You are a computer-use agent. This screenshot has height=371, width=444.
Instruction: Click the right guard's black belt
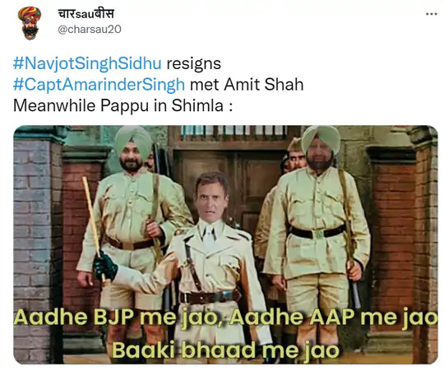317,232
